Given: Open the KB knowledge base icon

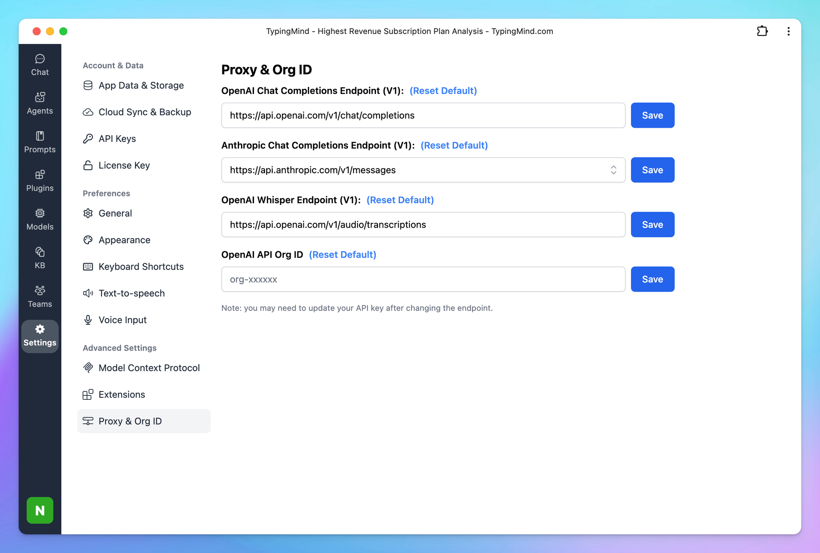Looking at the screenshot, I should 40,258.
